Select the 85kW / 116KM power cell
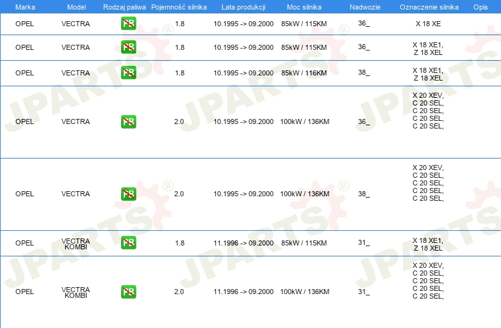 point(304,73)
